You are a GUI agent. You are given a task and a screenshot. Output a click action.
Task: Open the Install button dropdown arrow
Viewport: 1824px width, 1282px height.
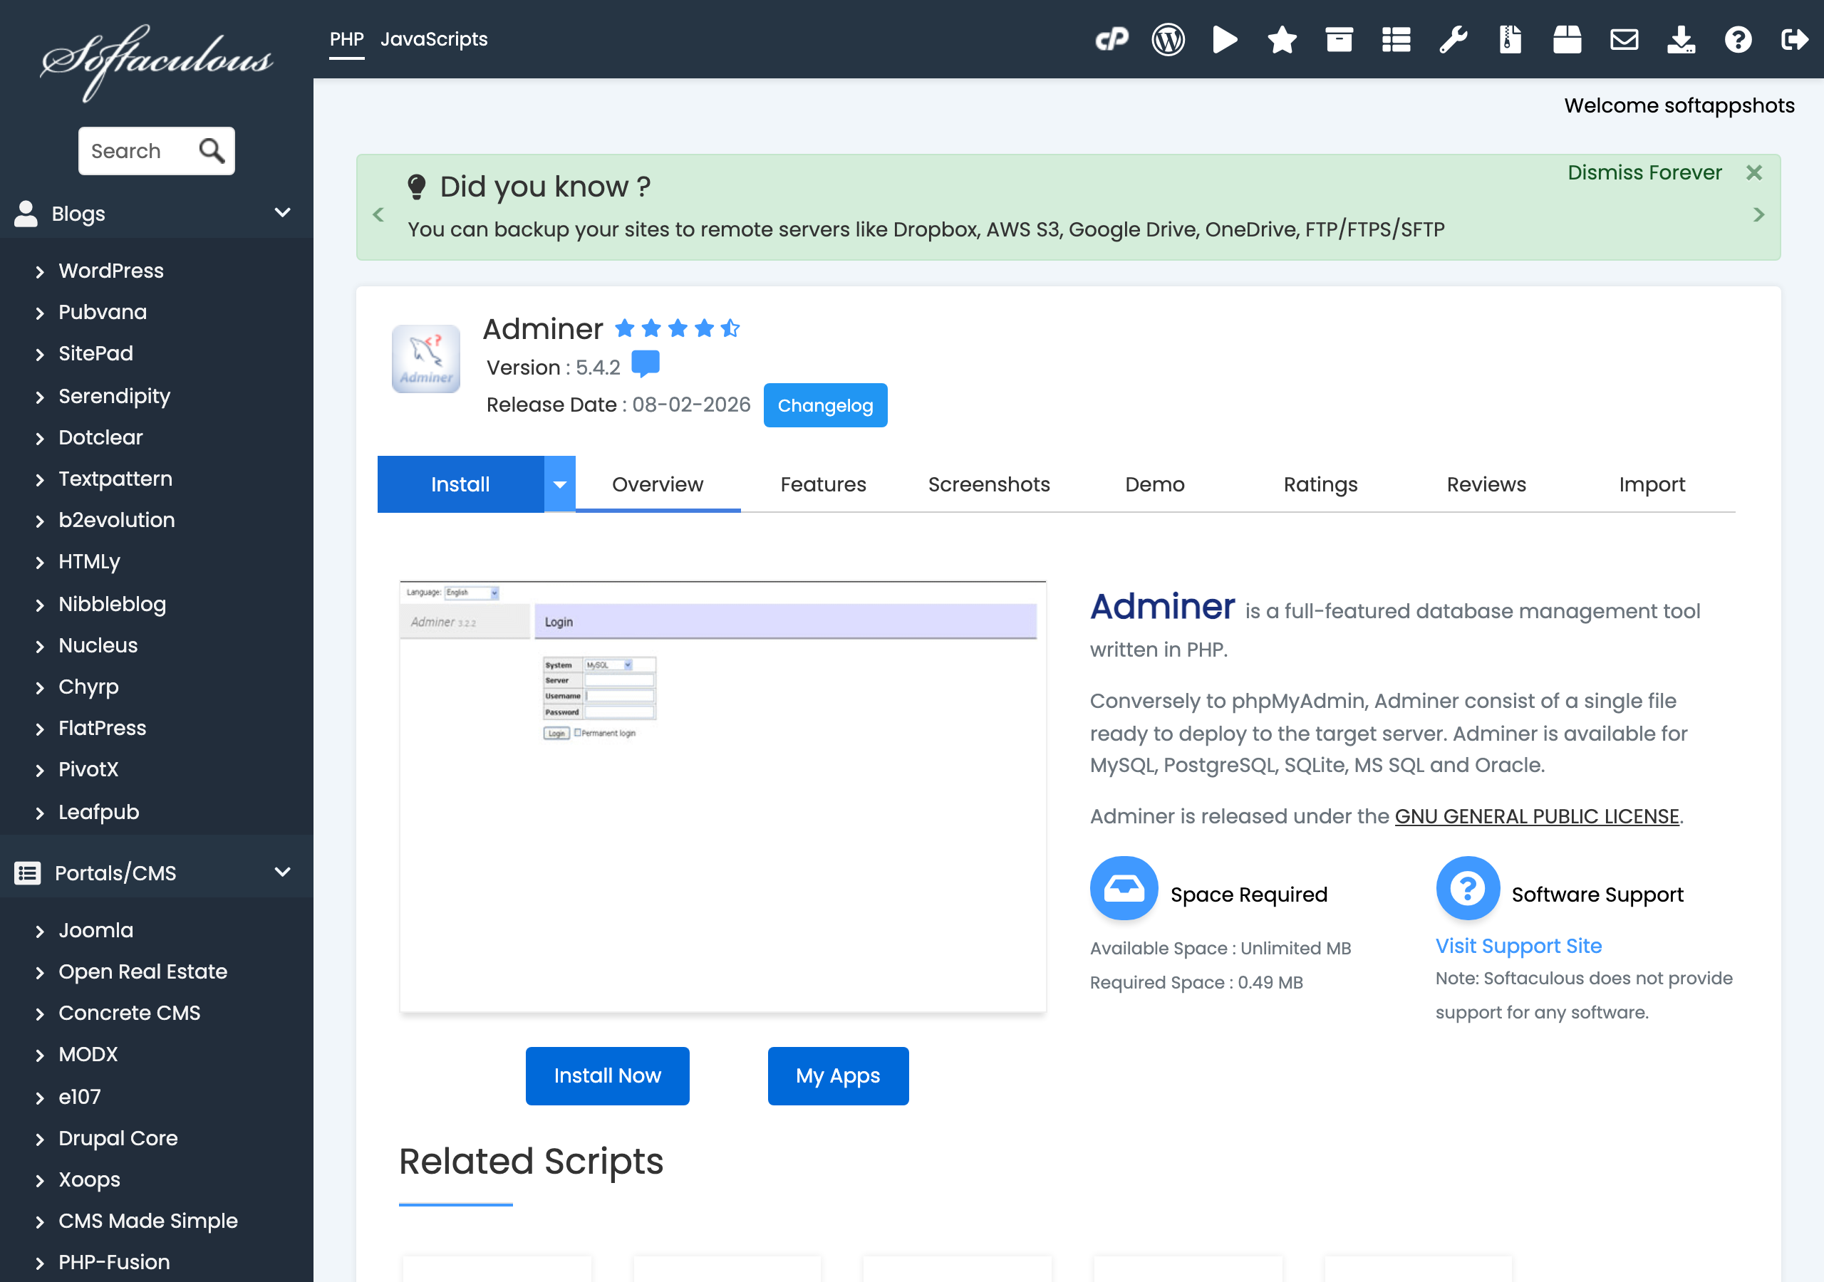pyautogui.click(x=559, y=484)
